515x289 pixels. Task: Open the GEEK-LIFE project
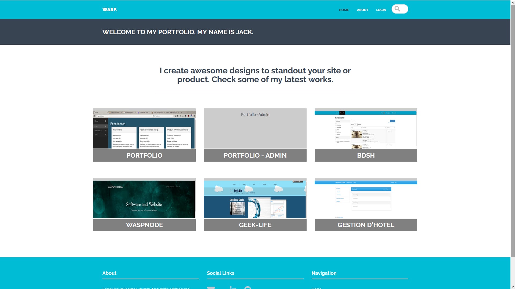click(x=255, y=225)
